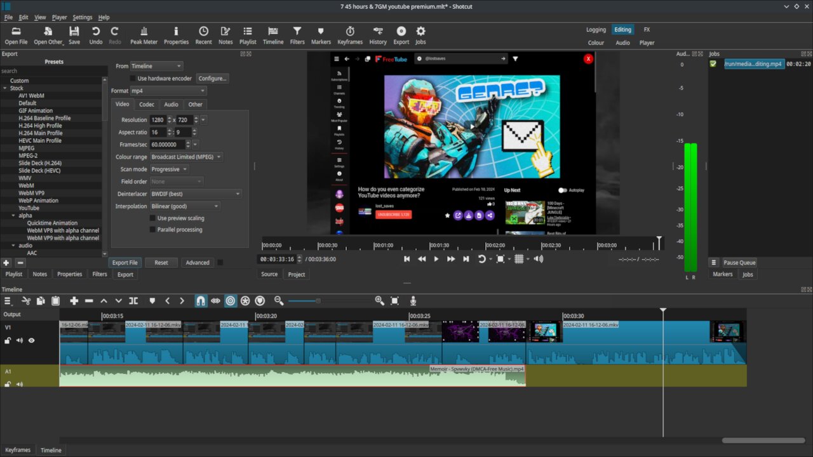This screenshot has width=813, height=457.
Task: Collapse the audio presets group
Action: pyautogui.click(x=13, y=246)
